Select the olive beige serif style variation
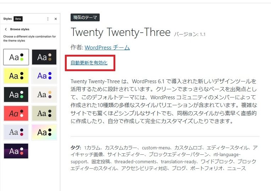This screenshot has height=191, width=271. click(44, 113)
